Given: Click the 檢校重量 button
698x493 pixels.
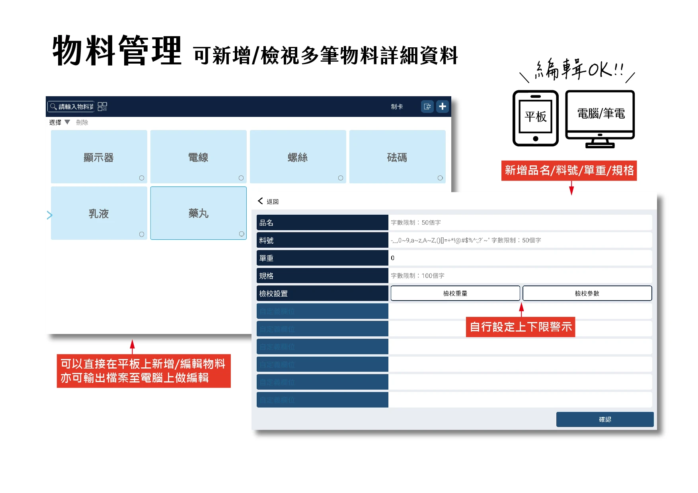Looking at the screenshot, I should click(x=455, y=293).
